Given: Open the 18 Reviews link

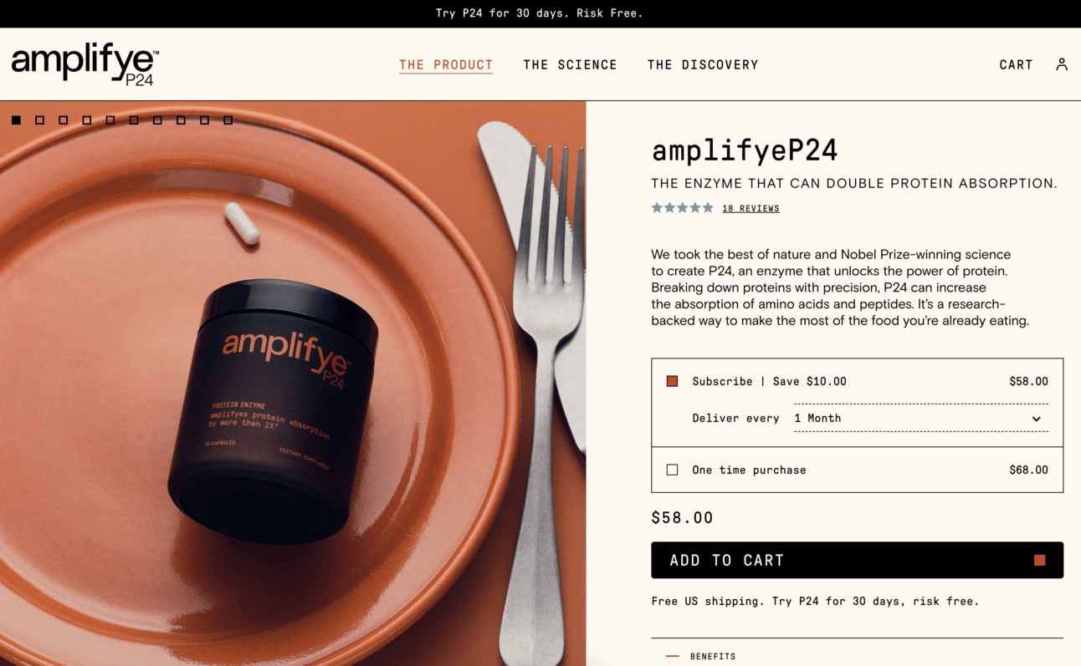Looking at the screenshot, I should (x=751, y=209).
